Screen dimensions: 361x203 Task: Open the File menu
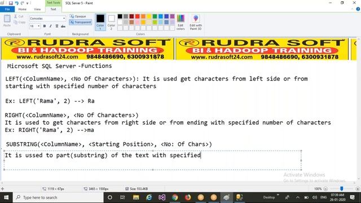pyautogui.click(x=7, y=9)
